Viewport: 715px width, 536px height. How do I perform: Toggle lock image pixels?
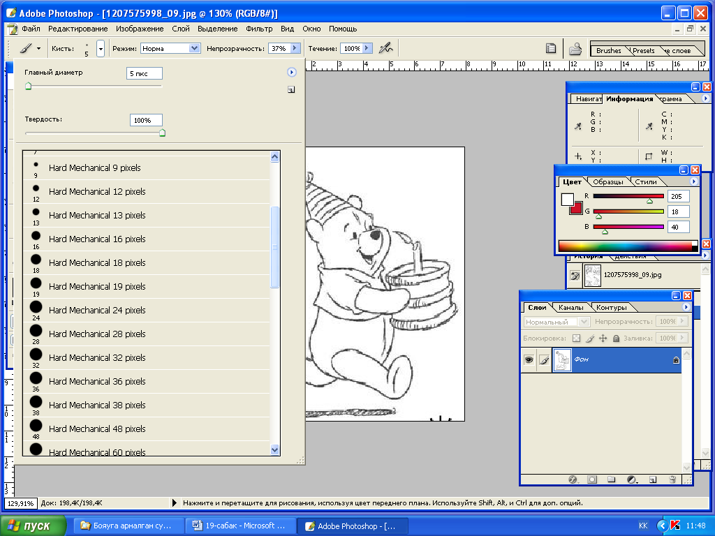[590, 338]
